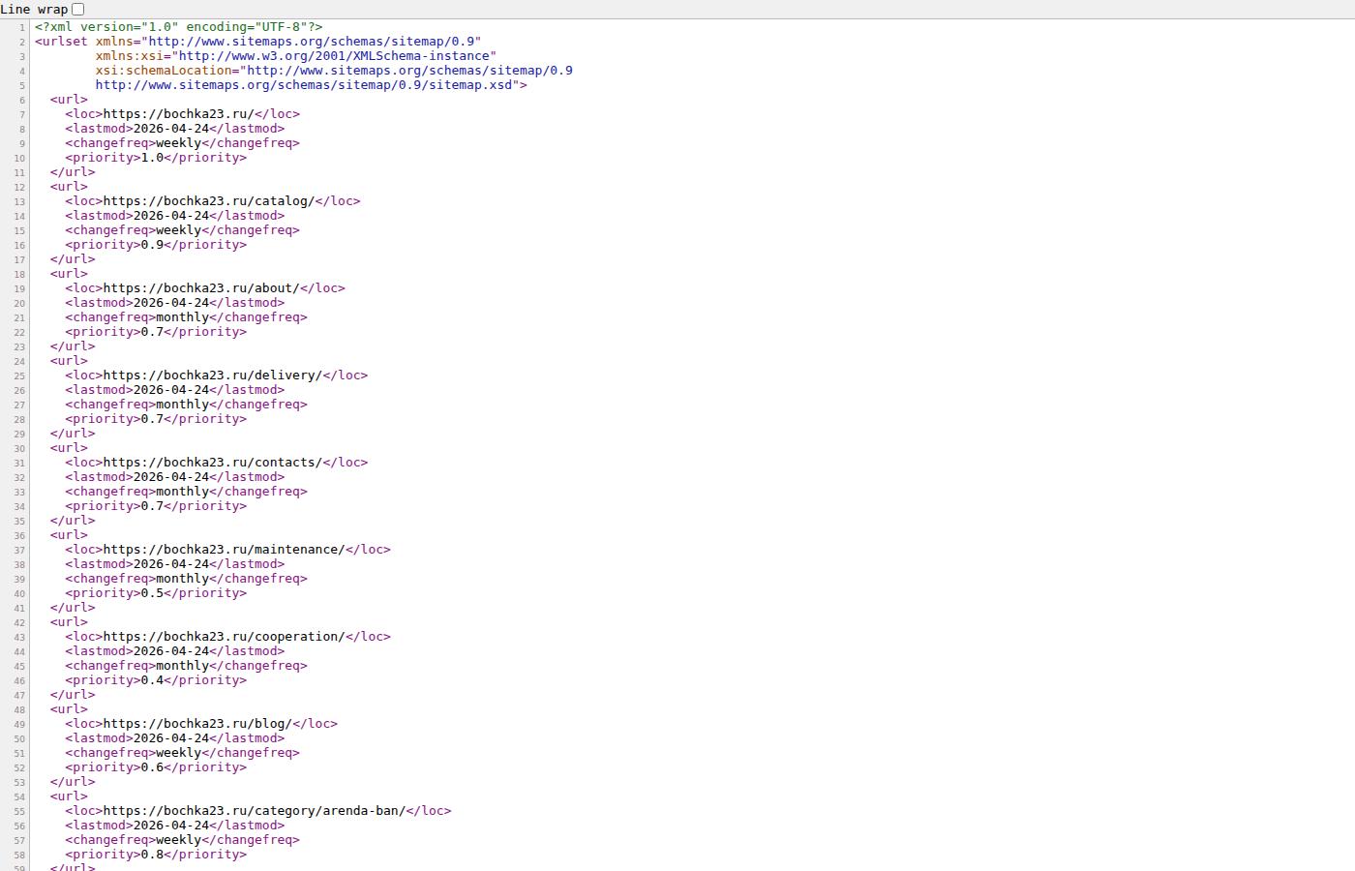Image resolution: width=1355 pixels, height=871 pixels.
Task: Click 'monthly' changefreq on line 33
Action: click(x=183, y=492)
